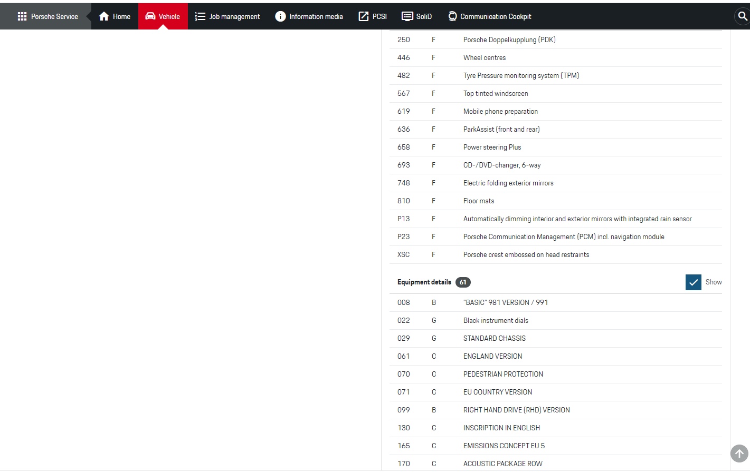Uncheck the Show equipment details checkbox

click(694, 282)
